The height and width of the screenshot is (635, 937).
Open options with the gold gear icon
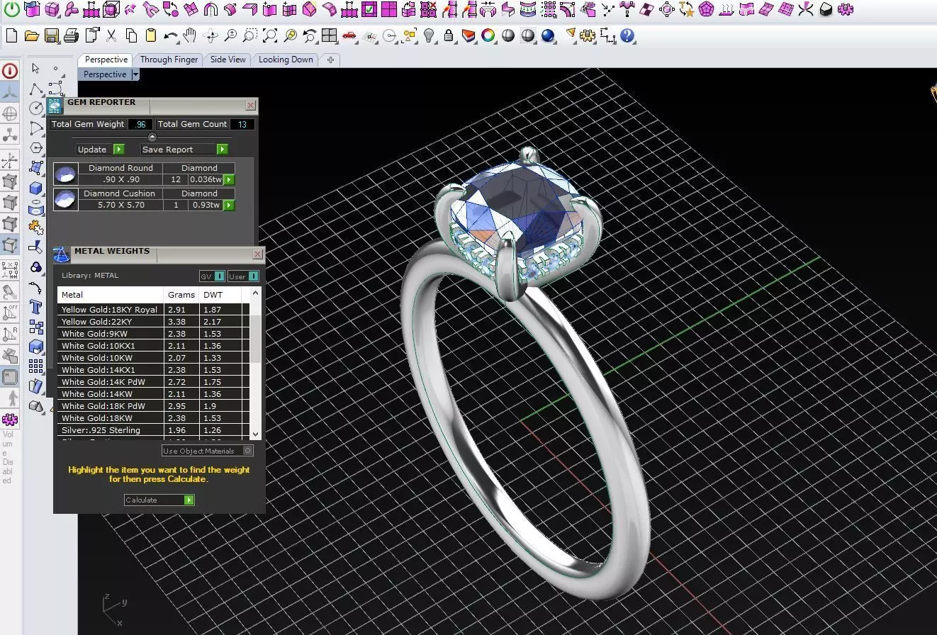tap(588, 36)
